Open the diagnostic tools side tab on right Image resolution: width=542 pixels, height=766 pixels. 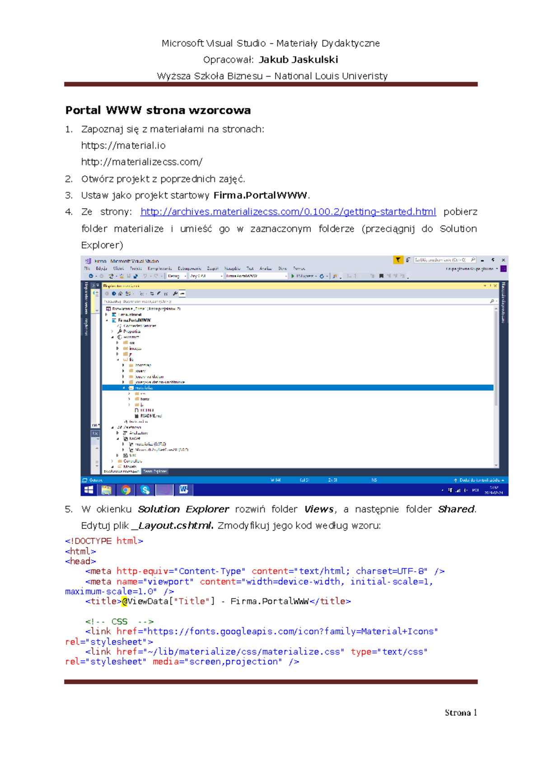tap(504, 303)
